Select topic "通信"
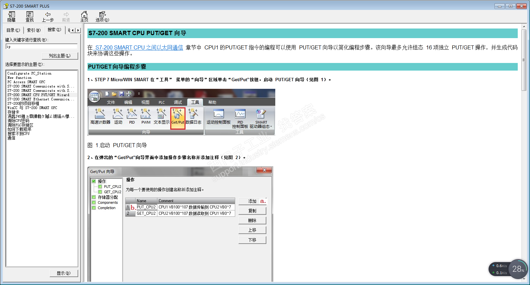530x285 pixels. tap(11, 138)
